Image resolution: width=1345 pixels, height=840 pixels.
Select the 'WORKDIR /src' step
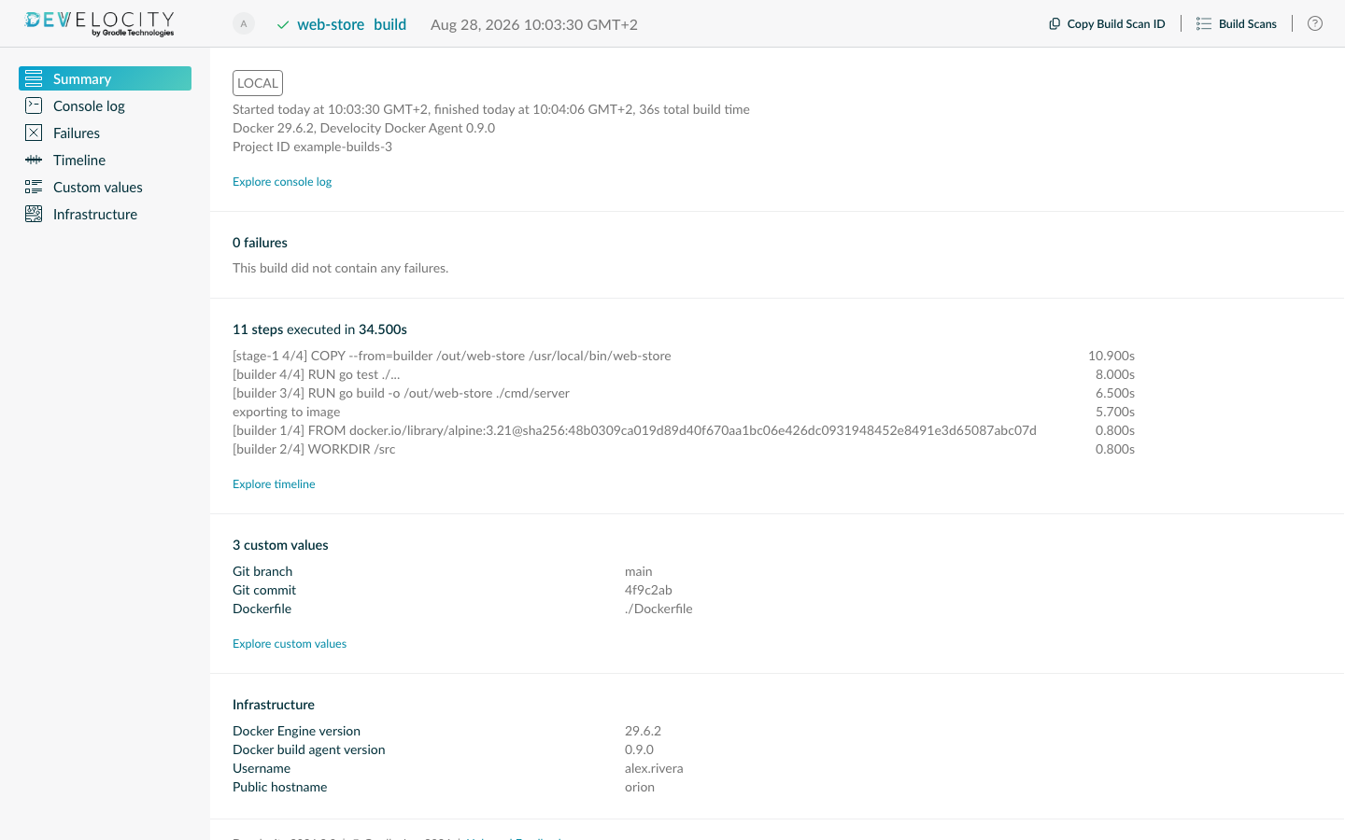coord(684,449)
